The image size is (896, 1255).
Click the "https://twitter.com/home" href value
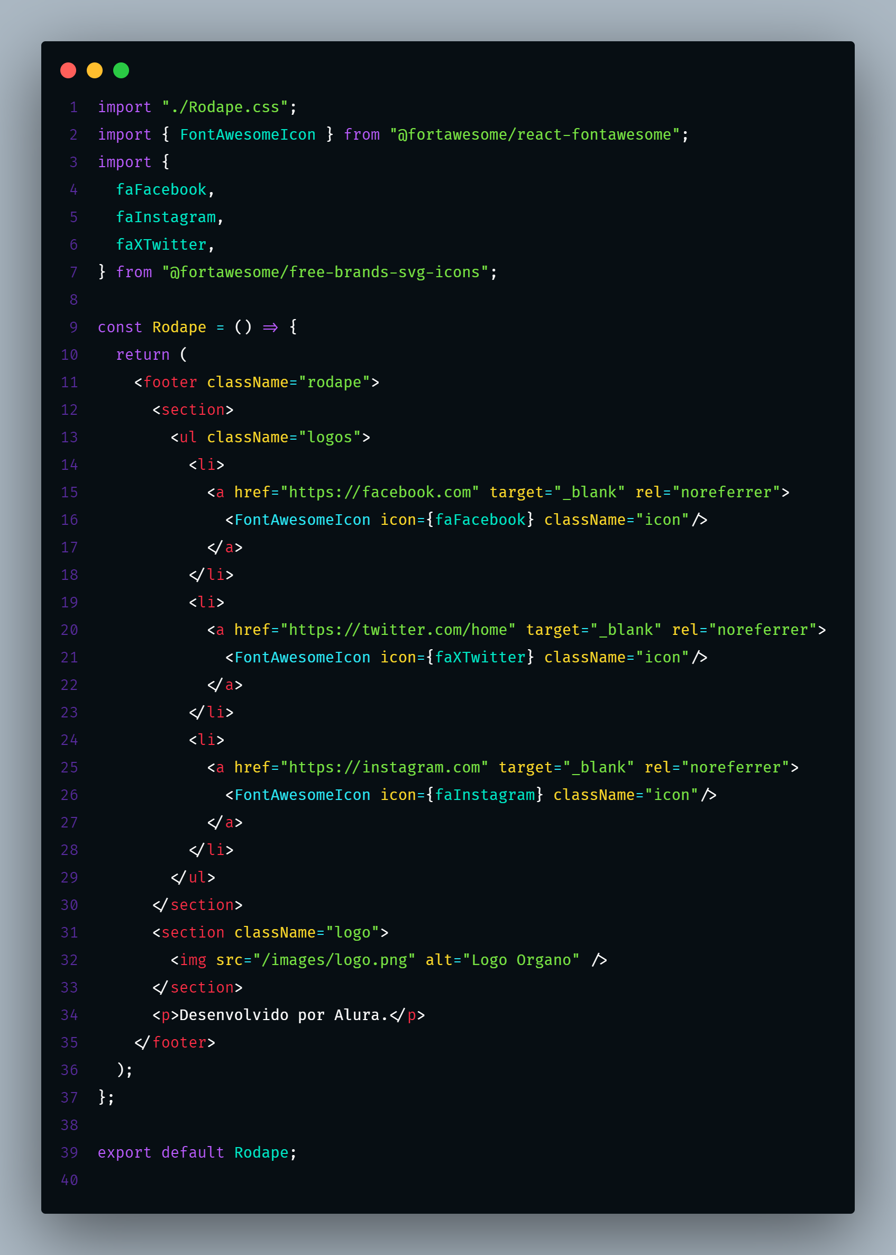(398, 630)
